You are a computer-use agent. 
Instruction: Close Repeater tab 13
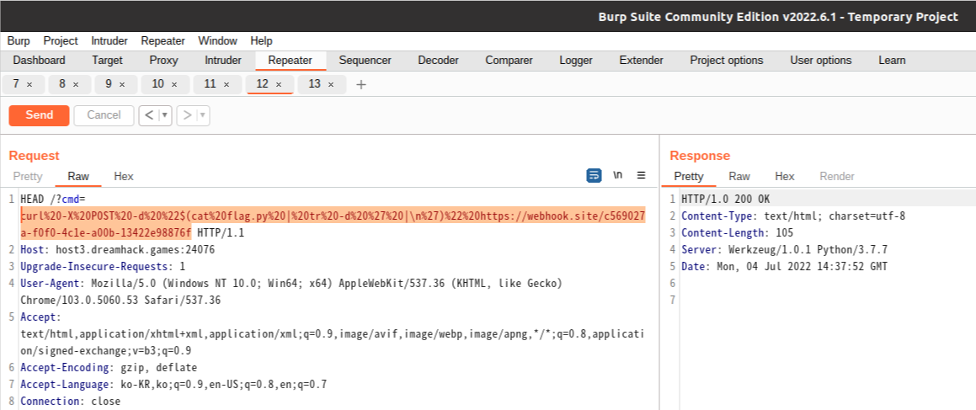click(330, 84)
